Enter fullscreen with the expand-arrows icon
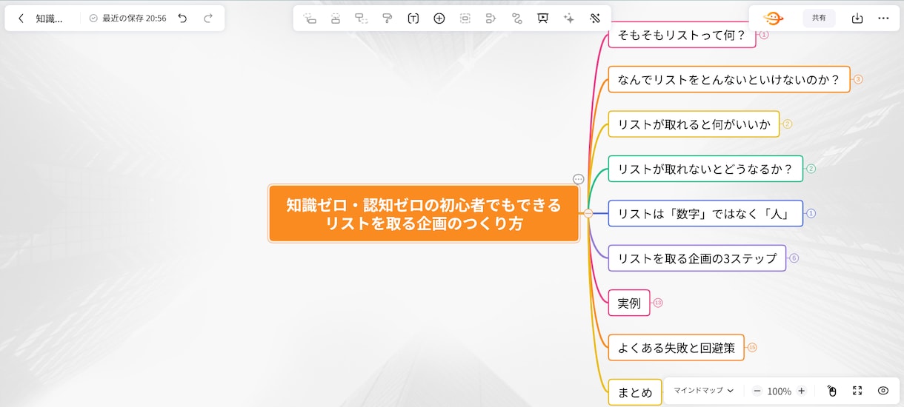Viewport: 904px width, 407px height. point(857,391)
